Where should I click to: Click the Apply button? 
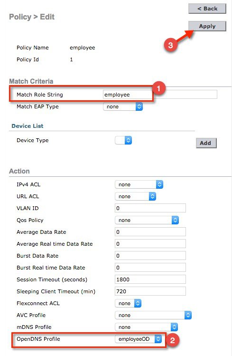[x=207, y=26]
